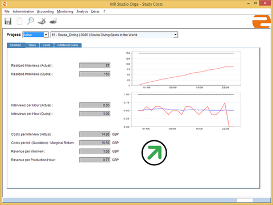
Task: Open the question mark help menu
Action: pos(104,11)
